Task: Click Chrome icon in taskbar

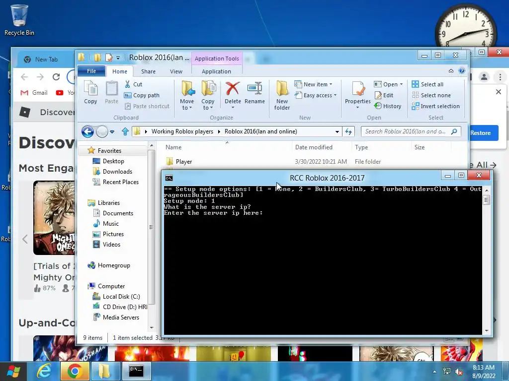Action: coord(75,371)
